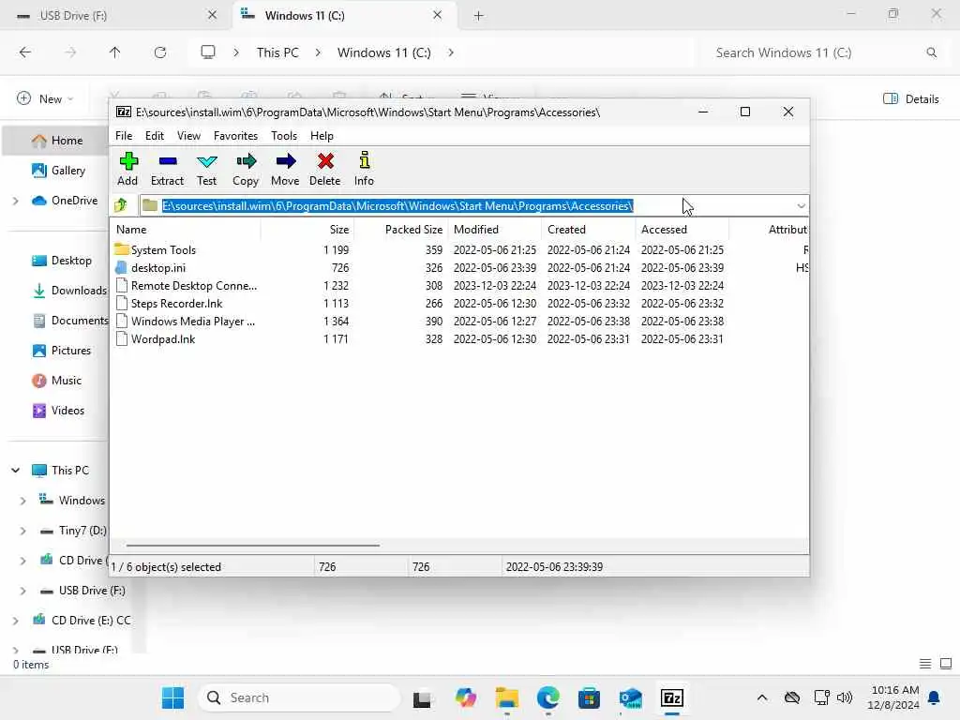Open the Tools menu
960x720 pixels.
click(284, 136)
